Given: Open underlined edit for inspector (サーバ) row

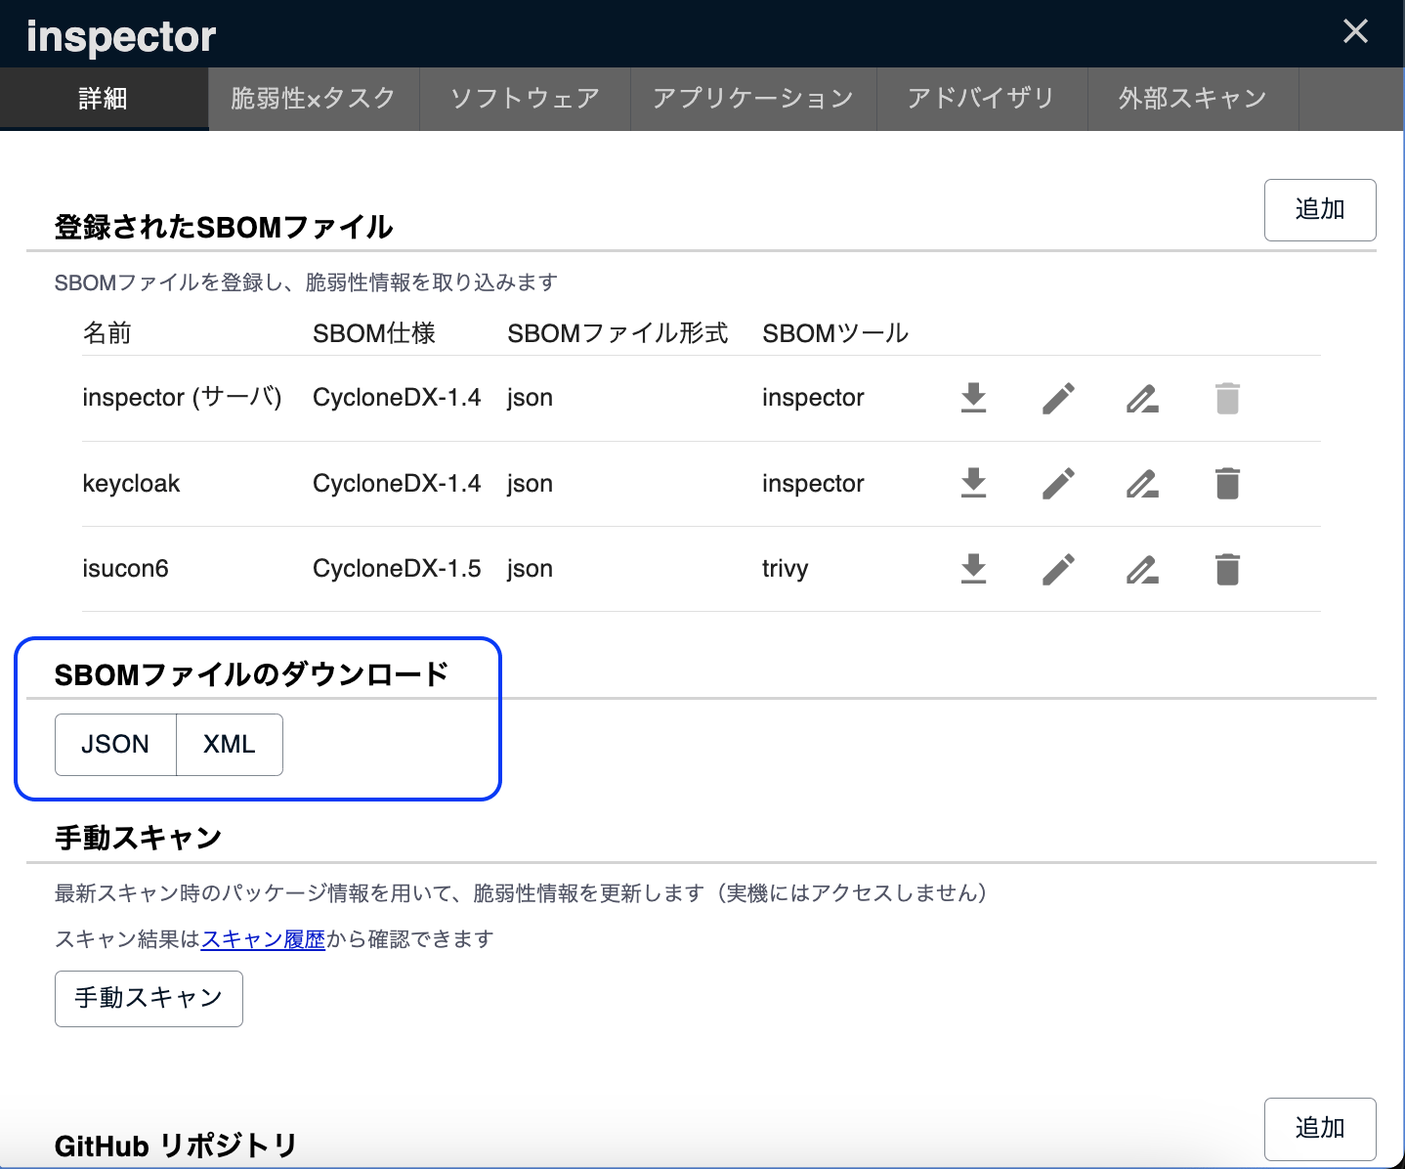Looking at the screenshot, I should [x=1142, y=398].
